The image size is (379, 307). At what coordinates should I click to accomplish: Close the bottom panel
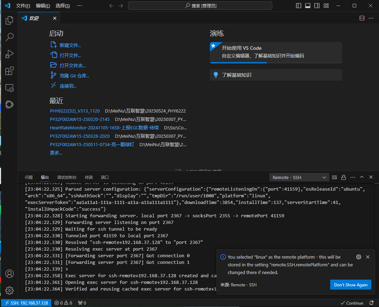371,177
